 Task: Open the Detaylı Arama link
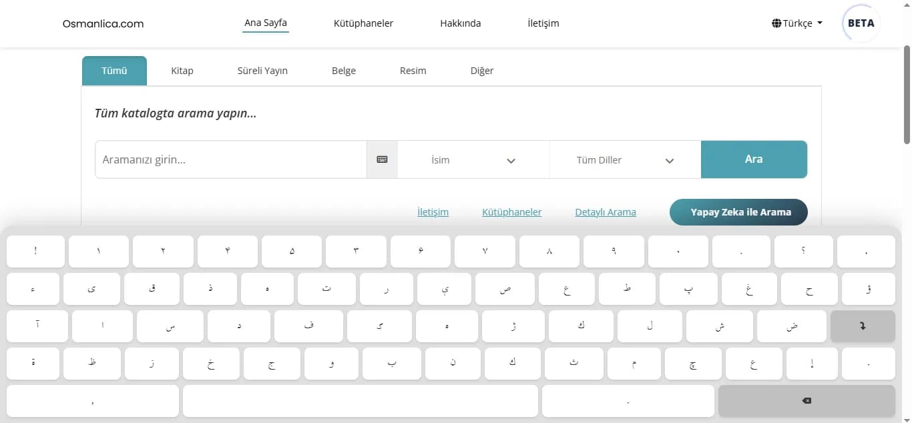click(x=606, y=212)
